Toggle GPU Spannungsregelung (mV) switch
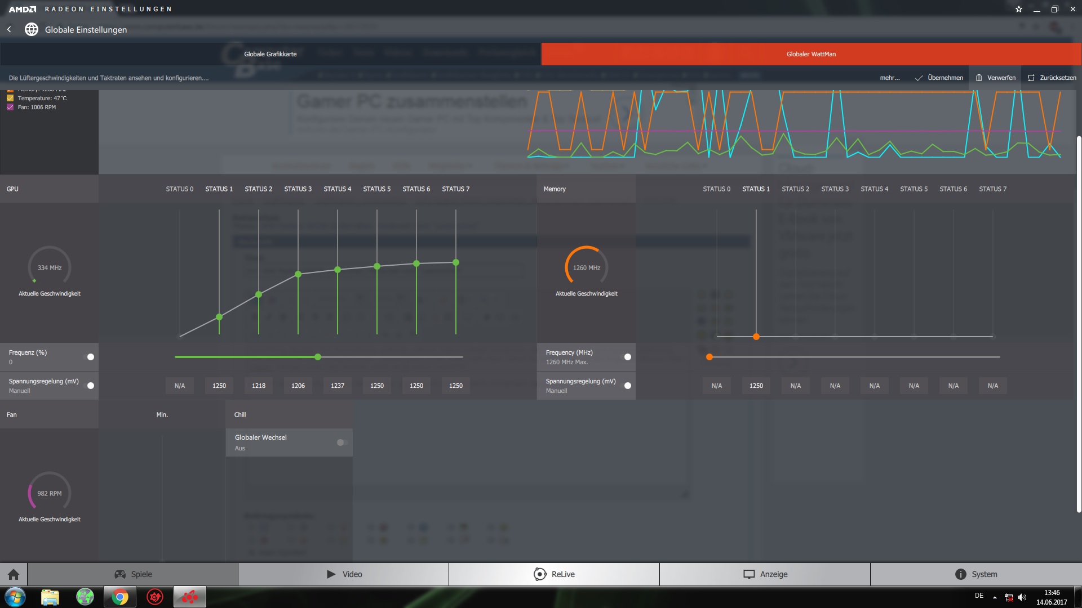Image resolution: width=1082 pixels, height=608 pixels. [x=90, y=386]
